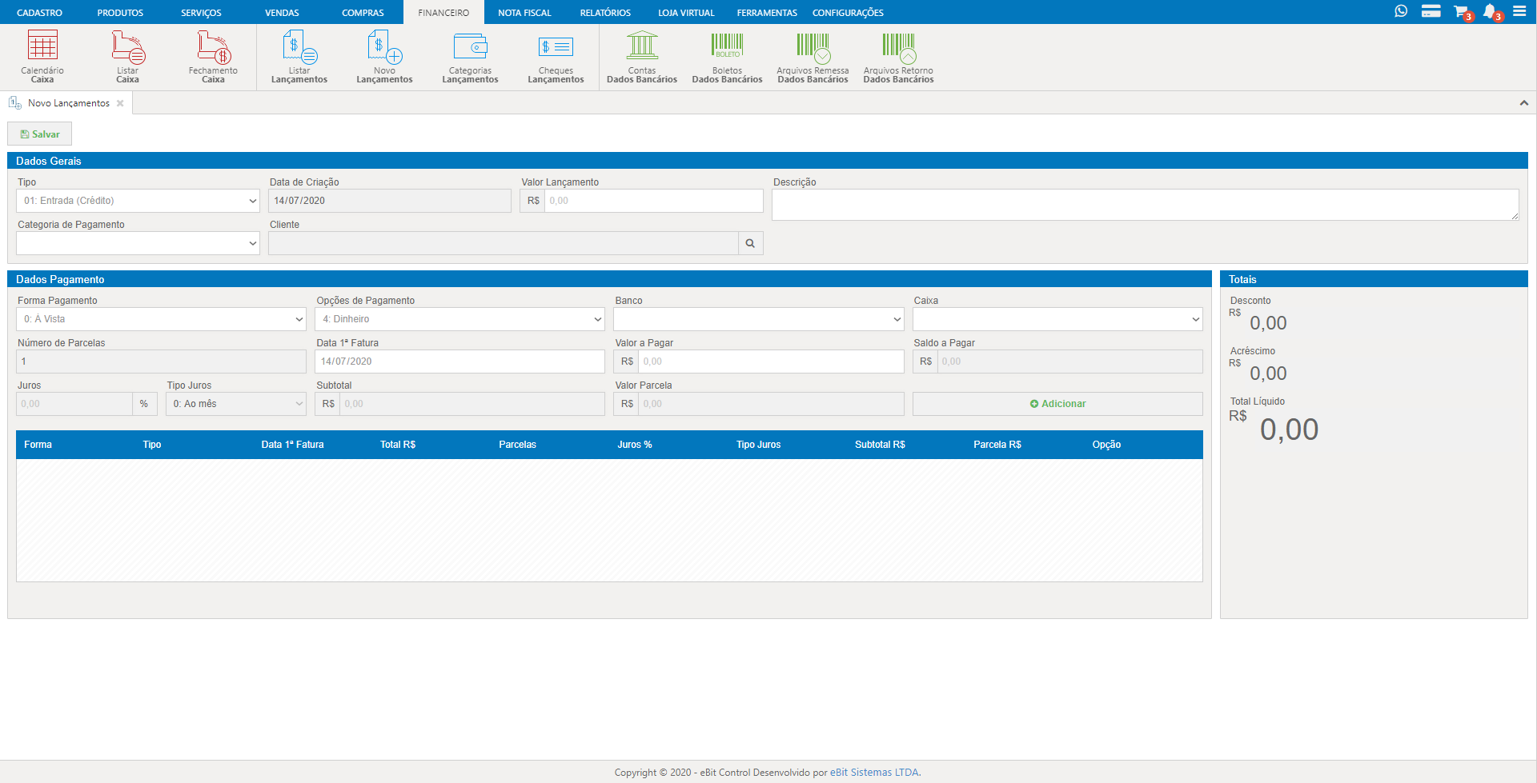Click the Cliente input field

point(503,243)
